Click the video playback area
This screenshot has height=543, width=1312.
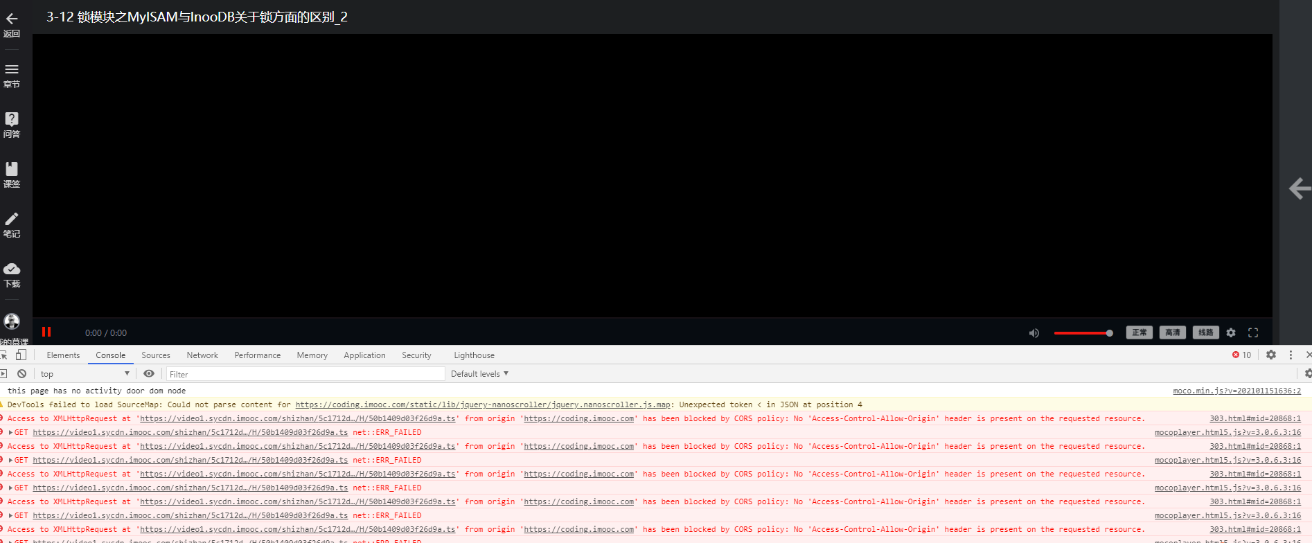point(652,176)
